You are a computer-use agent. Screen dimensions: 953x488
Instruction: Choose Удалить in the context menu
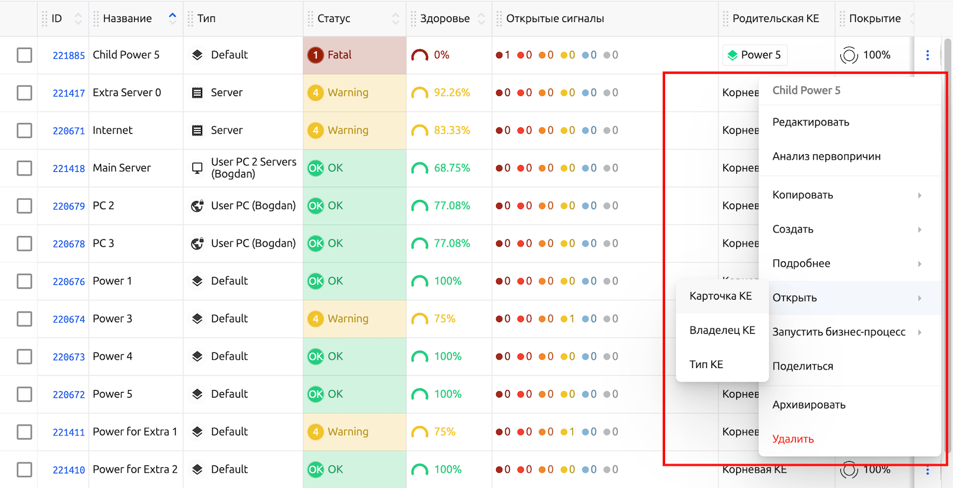pyautogui.click(x=793, y=439)
